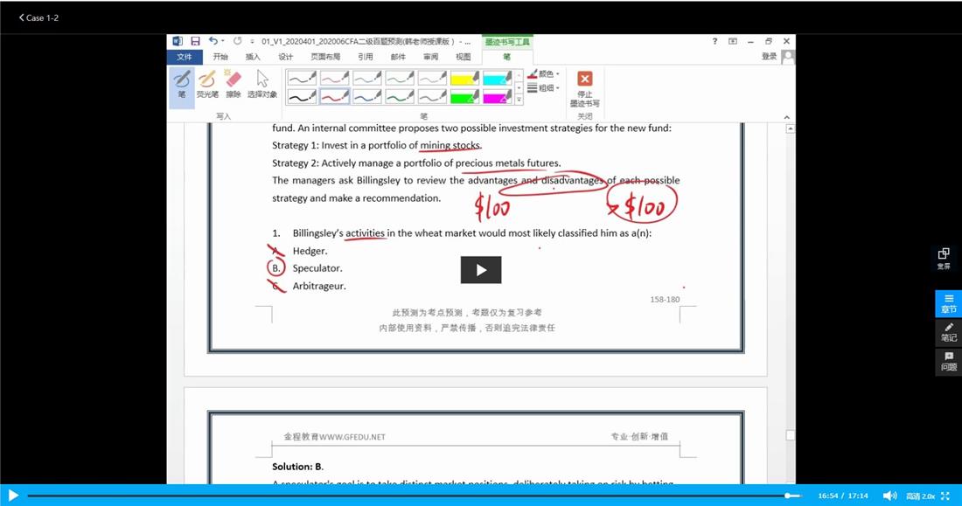Open the 章节 chapters panel
Viewport: 962px width, 506px height.
pos(949,303)
